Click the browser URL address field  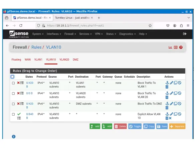coord(94,26)
